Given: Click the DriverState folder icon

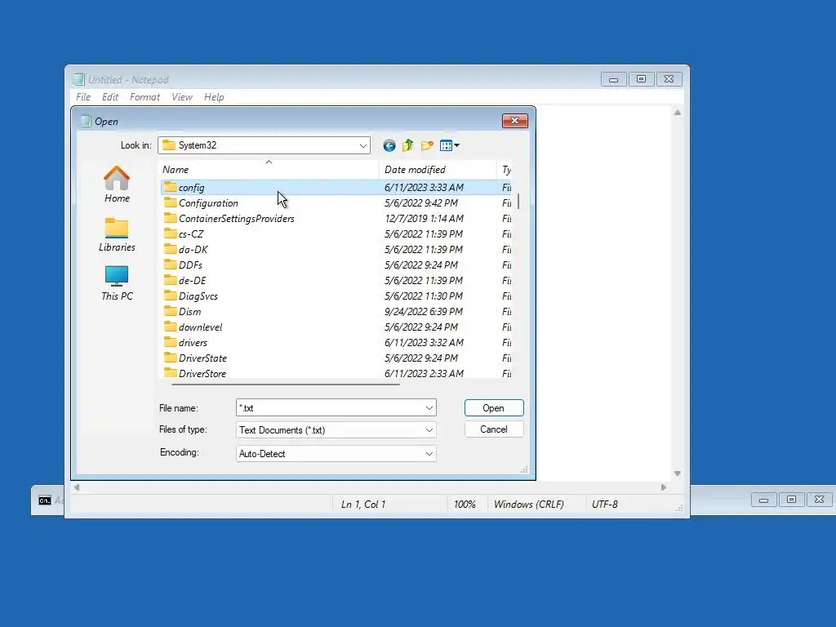Looking at the screenshot, I should [x=170, y=358].
